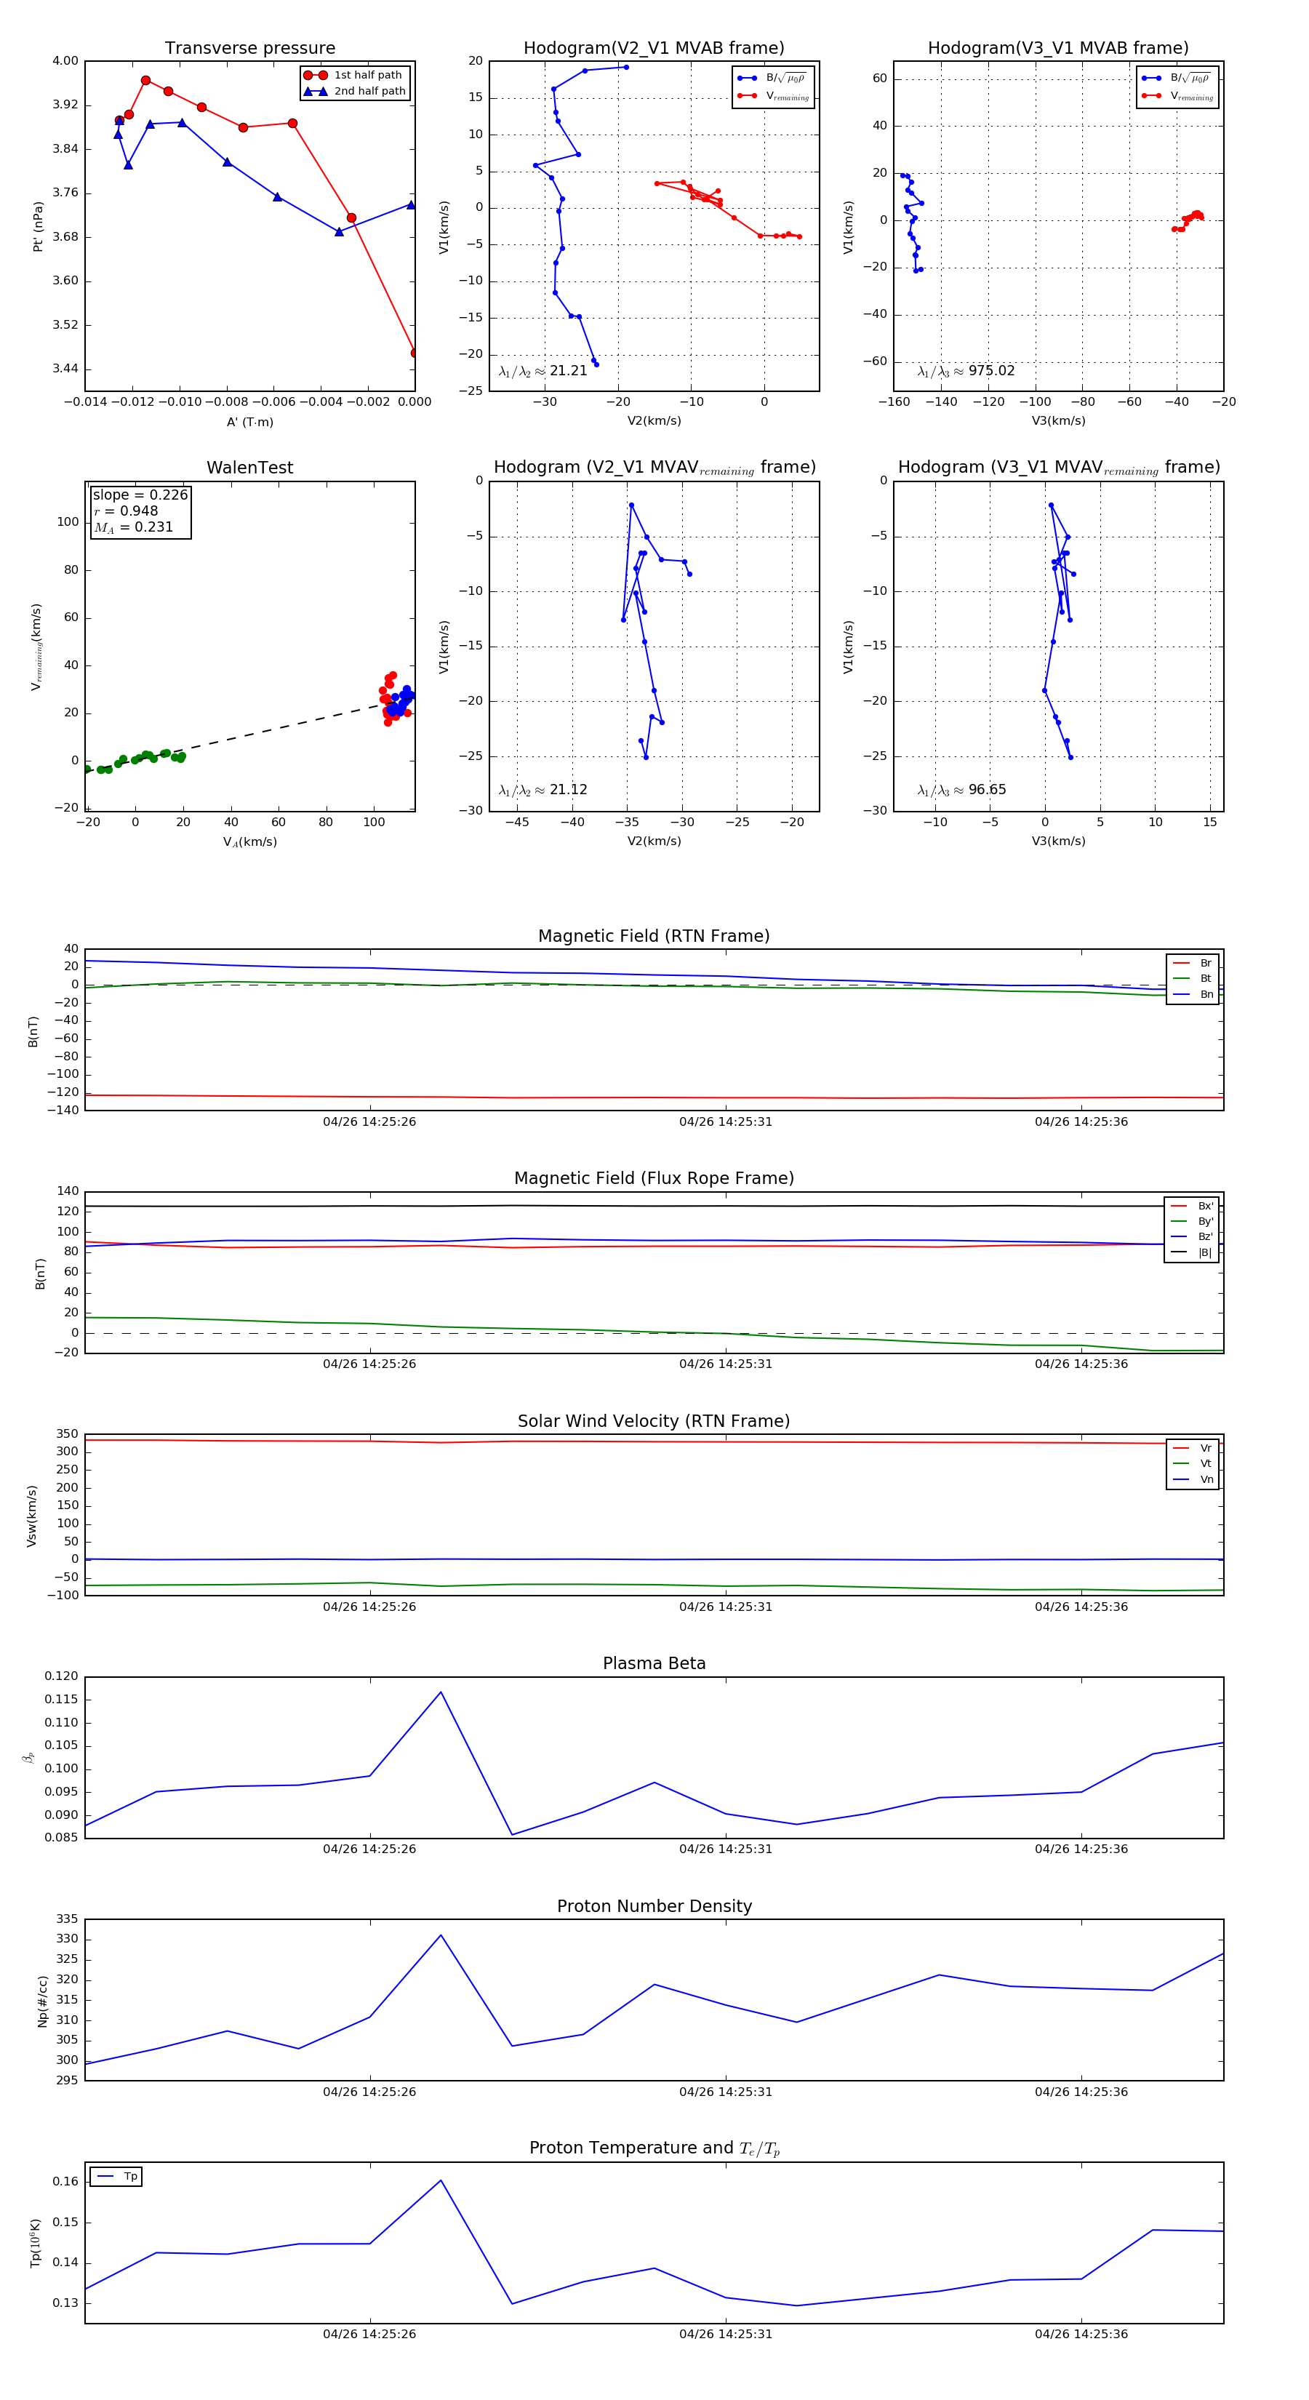Select the "1st half path" legend entry
Screen dimensions: 1309x2400
pyautogui.click(x=354, y=76)
